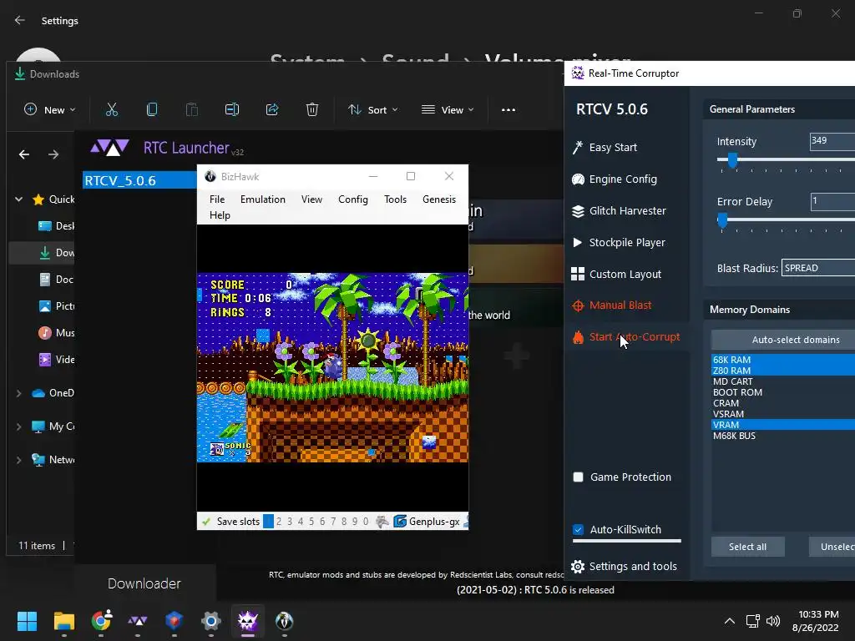
Task: Click Genplus-gx core icon in BizHawk status bar
Action: click(400, 522)
